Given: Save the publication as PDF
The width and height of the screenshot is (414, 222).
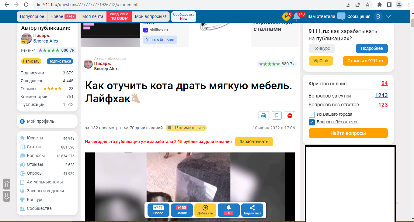Looking at the screenshot, I should pos(264,116).
